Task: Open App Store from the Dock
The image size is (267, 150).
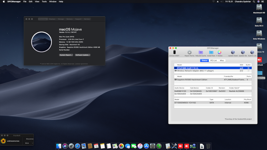Action: point(146,146)
